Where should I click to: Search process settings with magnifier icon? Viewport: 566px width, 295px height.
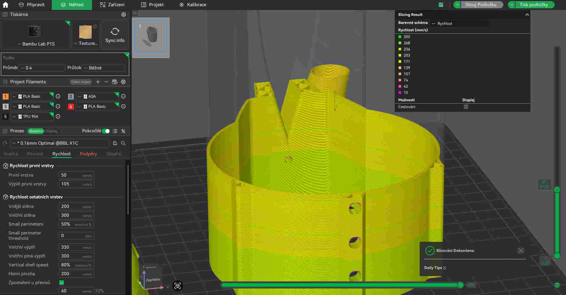[124, 143]
